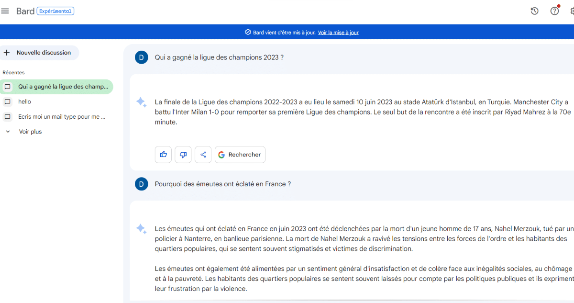Image resolution: width=574 pixels, height=303 pixels.
Task: Click the Expérimental badge
Action: coord(55,11)
